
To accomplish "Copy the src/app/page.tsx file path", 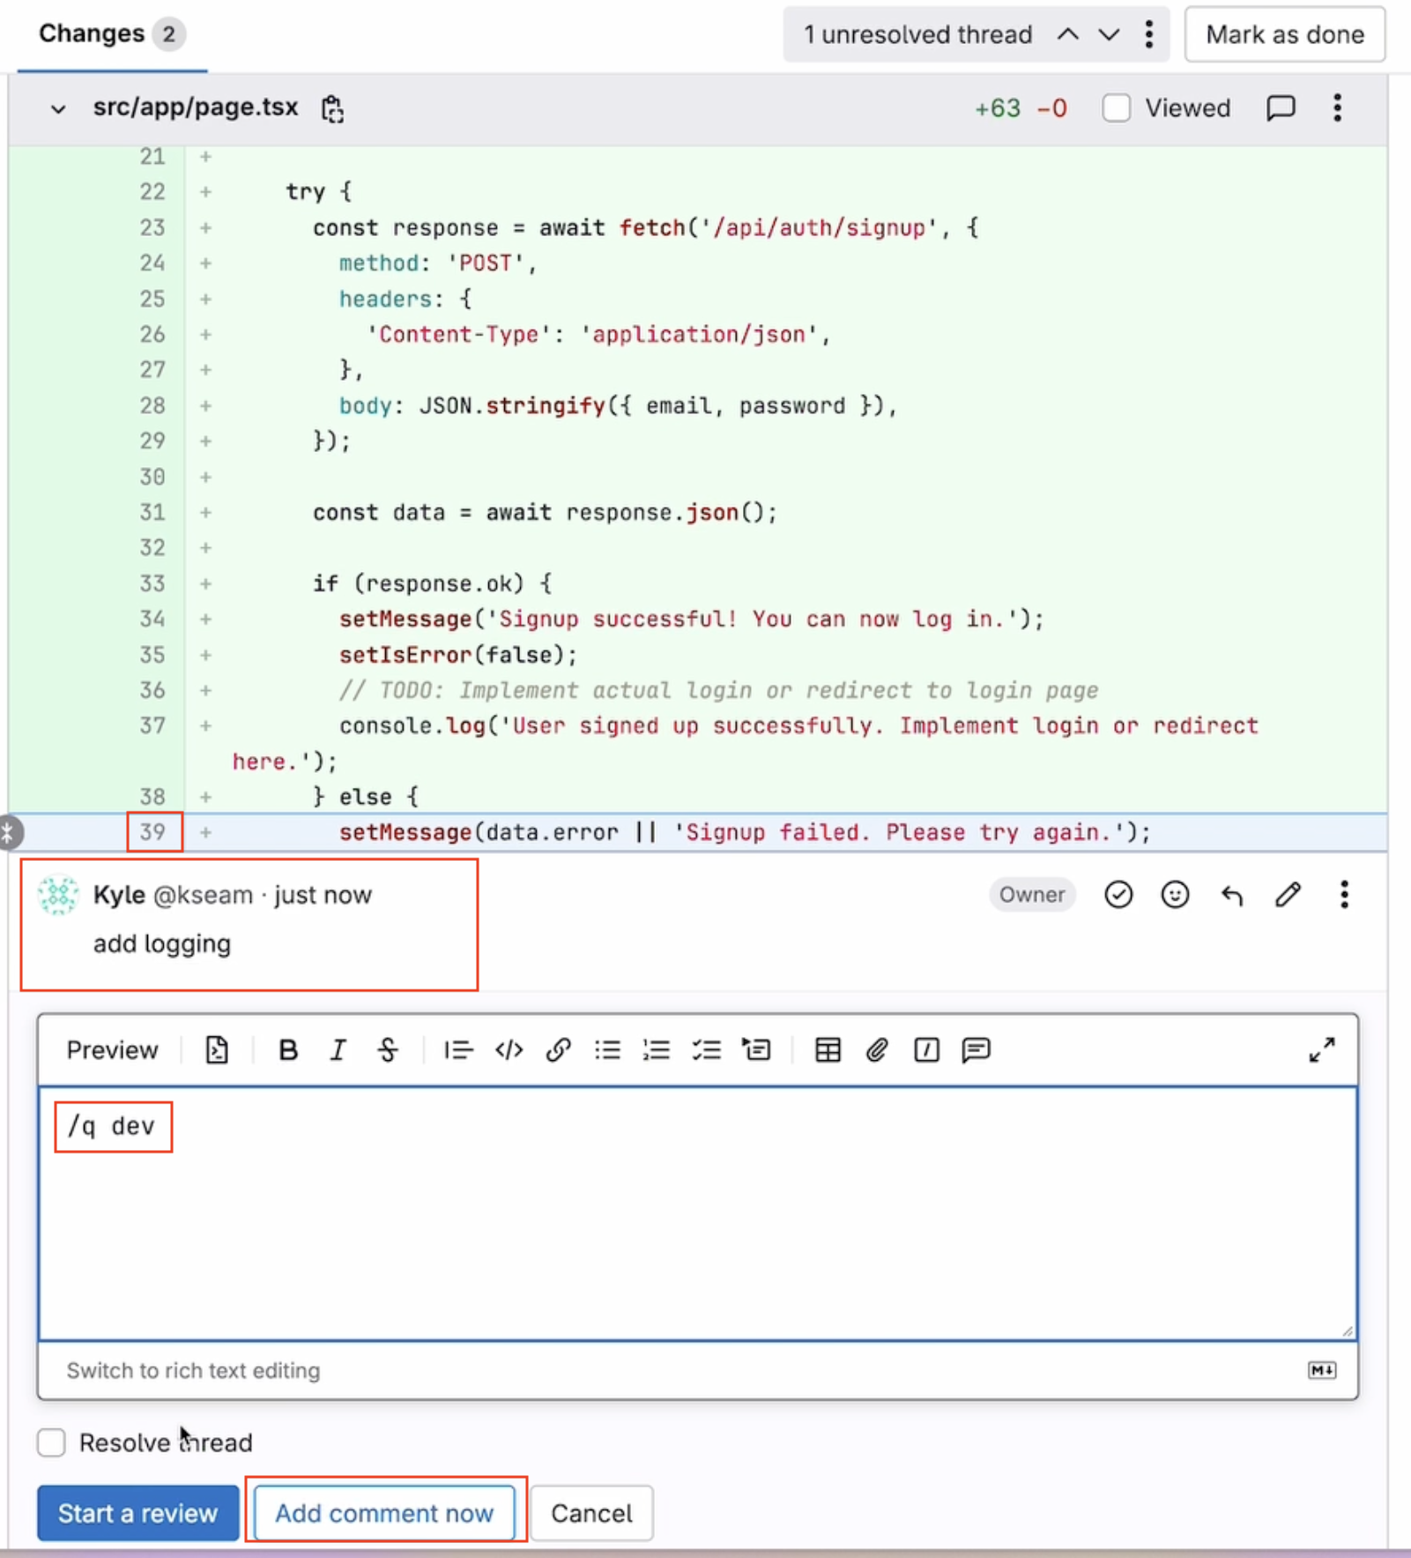I will (332, 108).
